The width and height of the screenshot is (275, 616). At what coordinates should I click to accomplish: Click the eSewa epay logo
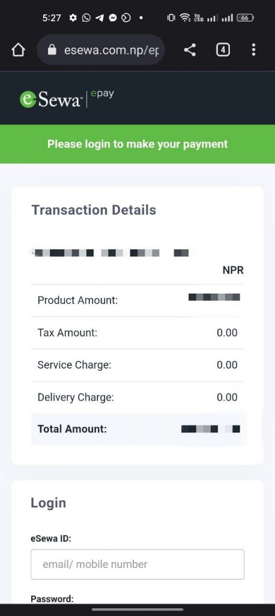coord(67,99)
